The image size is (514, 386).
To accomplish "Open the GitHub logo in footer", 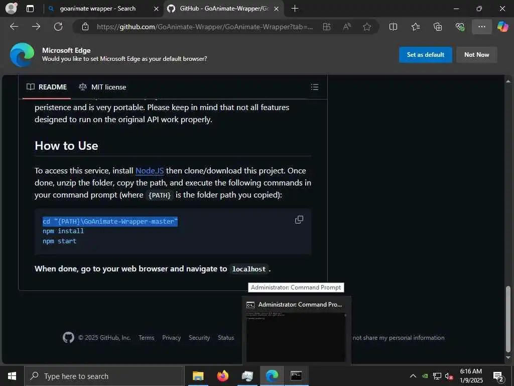I will (68, 337).
